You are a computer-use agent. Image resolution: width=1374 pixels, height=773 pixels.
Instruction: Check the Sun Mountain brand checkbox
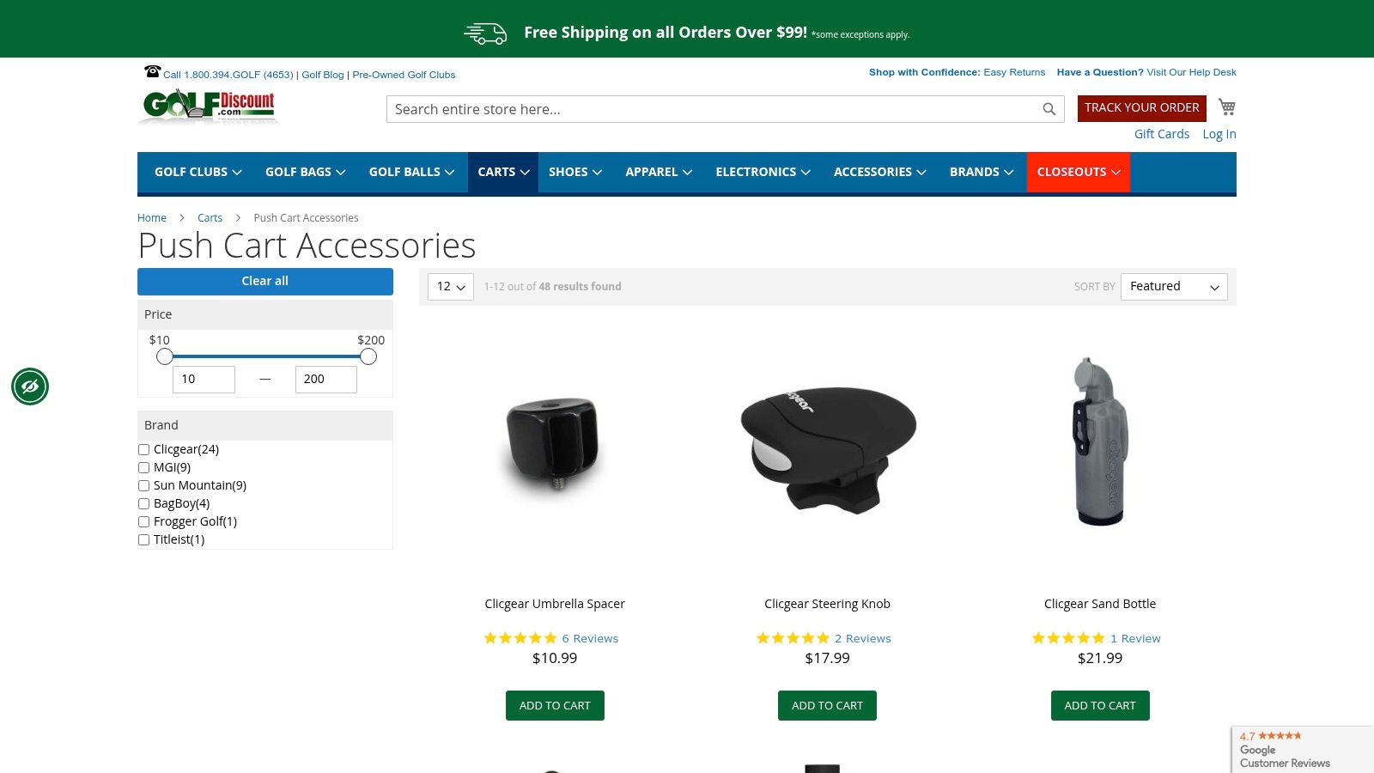click(144, 486)
